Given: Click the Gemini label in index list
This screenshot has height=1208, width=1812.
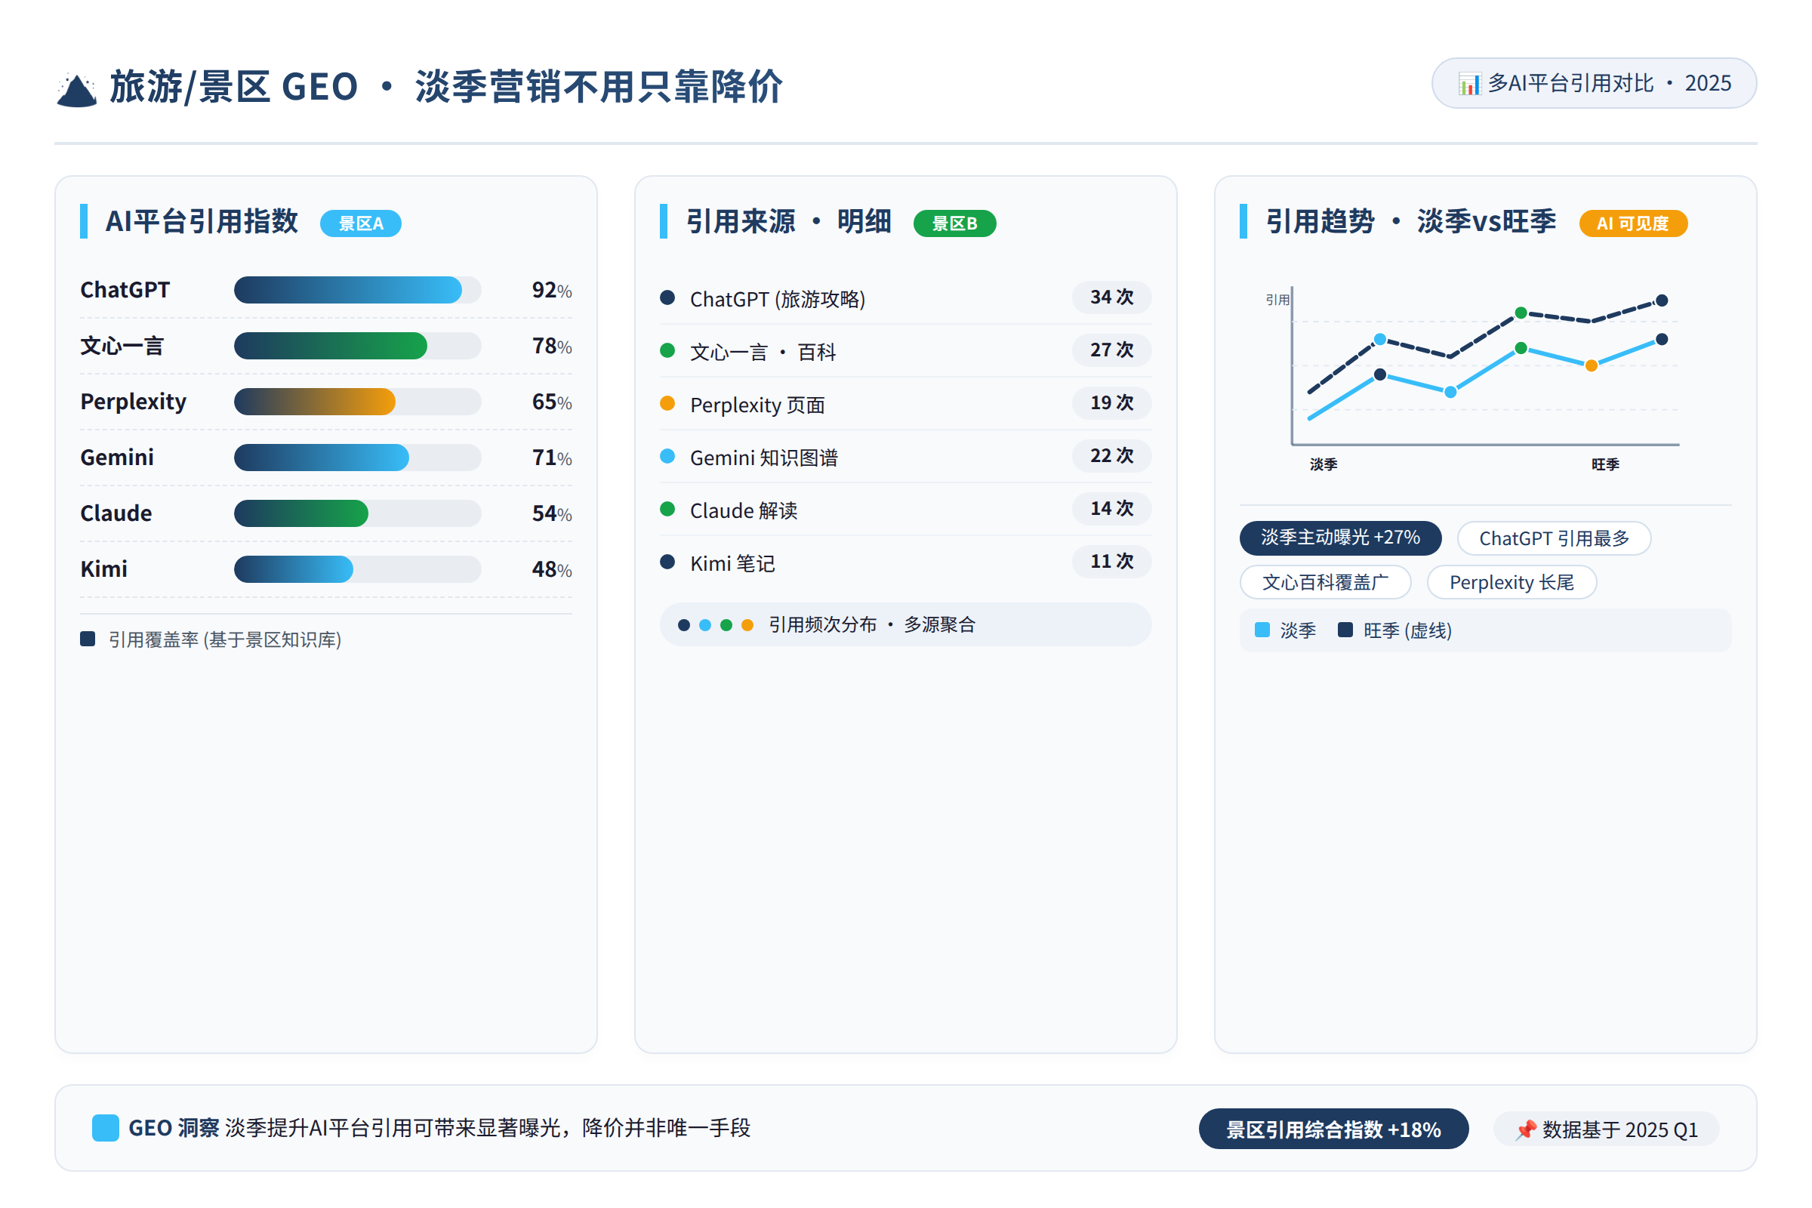Looking at the screenshot, I should click(117, 458).
